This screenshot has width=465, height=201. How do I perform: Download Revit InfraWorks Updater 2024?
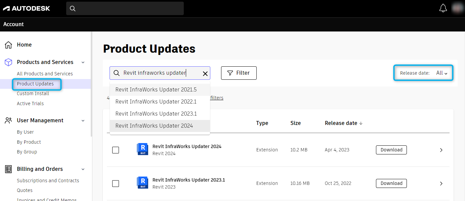[391, 150]
